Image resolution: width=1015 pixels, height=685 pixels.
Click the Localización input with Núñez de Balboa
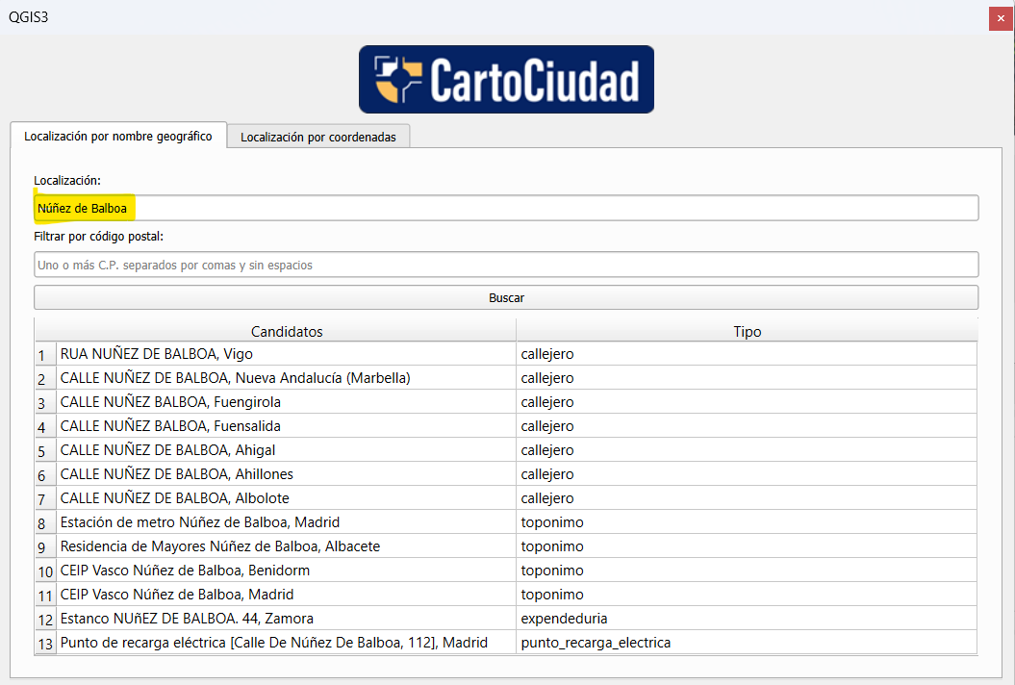[x=506, y=208]
